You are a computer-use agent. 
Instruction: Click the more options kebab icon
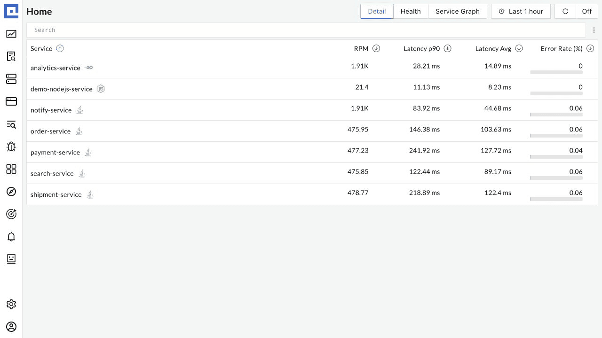pyautogui.click(x=594, y=30)
